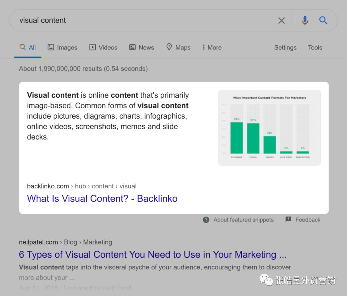Open the Backlinko visual content article
The image size is (347, 296).
[102, 199]
